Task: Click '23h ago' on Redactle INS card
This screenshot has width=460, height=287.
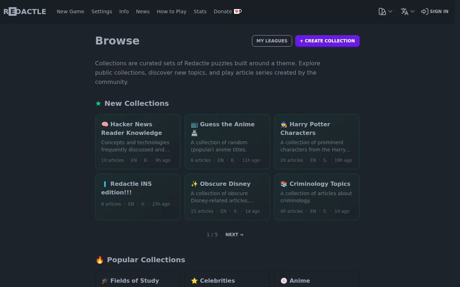Action: click(161, 204)
